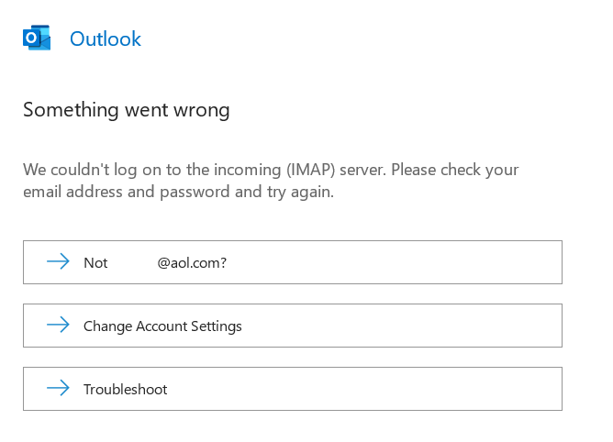Click the 'email address and password' line

coord(178,192)
